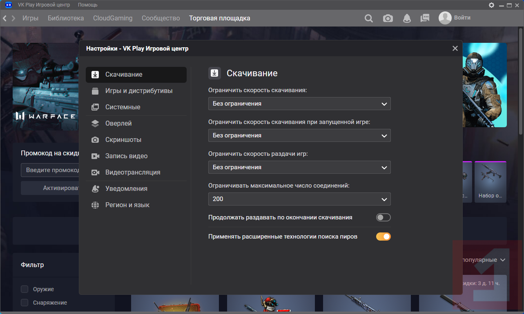Click the Системные sidebar icon
This screenshot has width=524, height=314.
(x=95, y=107)
